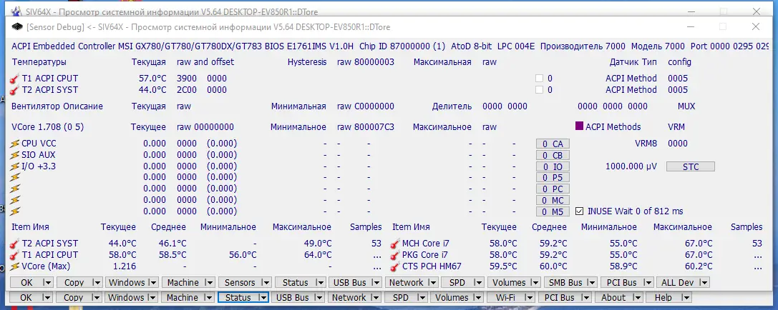Expand the SMB Bus dropdown arrow

[591, 283]
